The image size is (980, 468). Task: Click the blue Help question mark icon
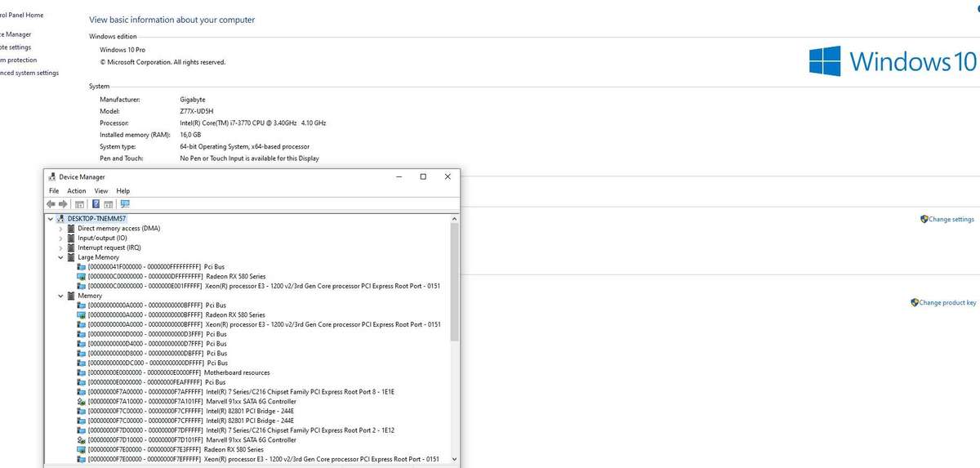click(x=96, y=204)
